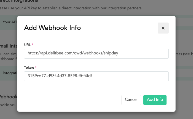Viewport: 193px width, 119px height.
Task: Click the dimmed Your API key row
Action: (x=9, y=22)
